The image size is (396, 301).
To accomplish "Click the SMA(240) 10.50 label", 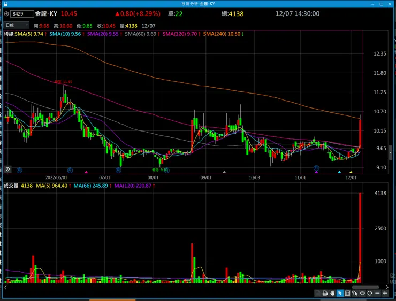I will coord(222,34).
